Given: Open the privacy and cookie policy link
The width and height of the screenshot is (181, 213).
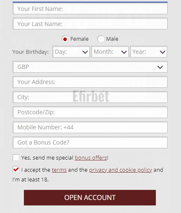Looking at the screenshot, I should click(x=121, y=170).
